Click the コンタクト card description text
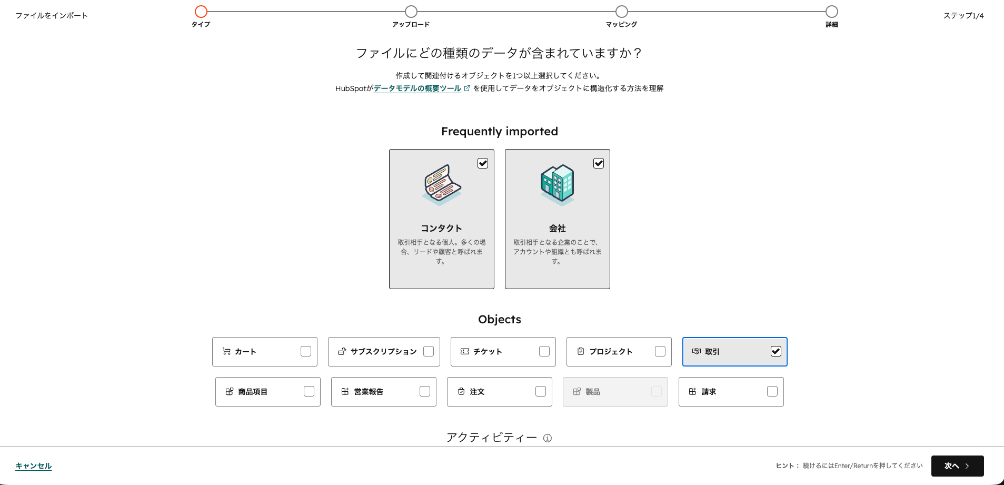Screen dimensions: 1004x485 pos(442,252)
